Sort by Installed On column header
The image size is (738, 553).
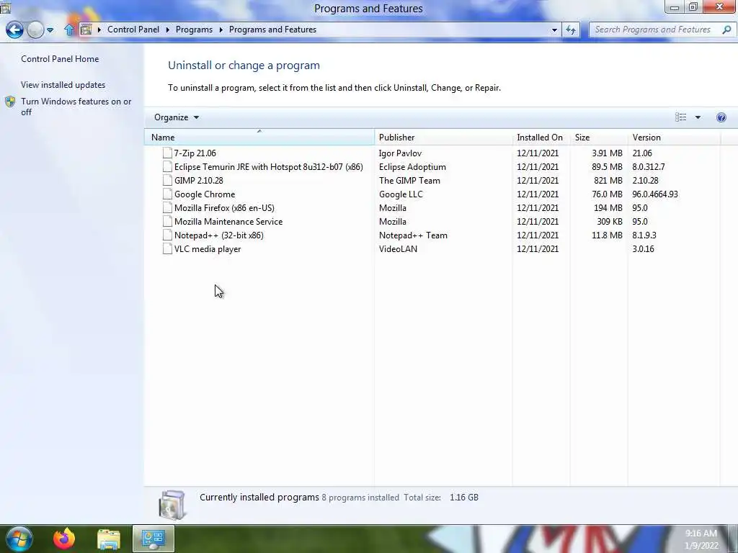pyautogui.click(x=541, y=138)
